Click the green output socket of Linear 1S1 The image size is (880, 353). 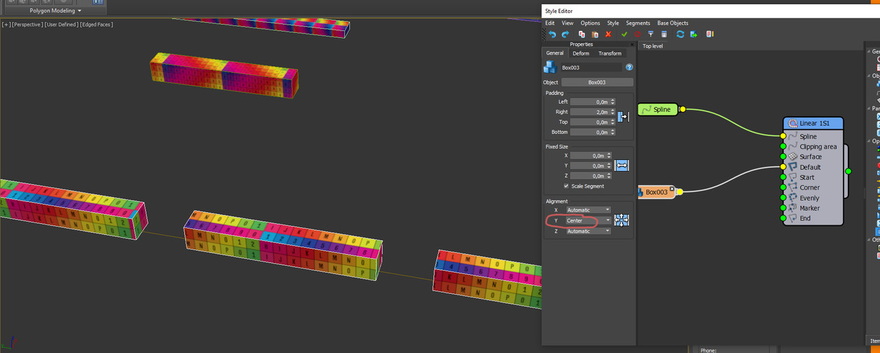(x=848, y=171)
